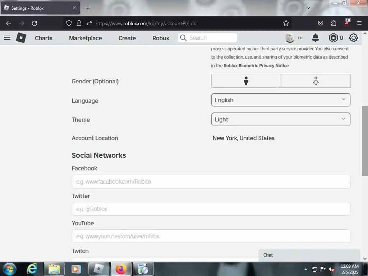Image resolution: width=368 pixels, height=276 pixels.
Task: Open the network tray icon
Action: [314, 269]
